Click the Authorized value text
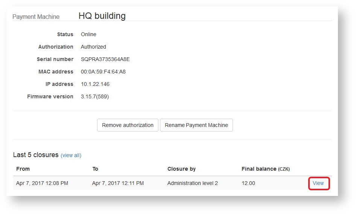 point(93,47)
